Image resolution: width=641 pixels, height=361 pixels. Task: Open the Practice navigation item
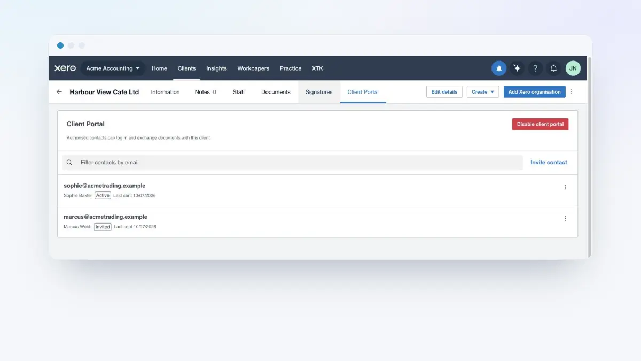[291, 68]
